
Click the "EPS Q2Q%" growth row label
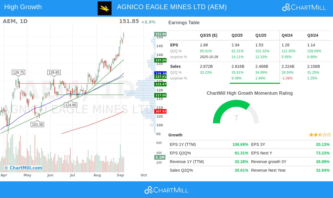(180, 153)
